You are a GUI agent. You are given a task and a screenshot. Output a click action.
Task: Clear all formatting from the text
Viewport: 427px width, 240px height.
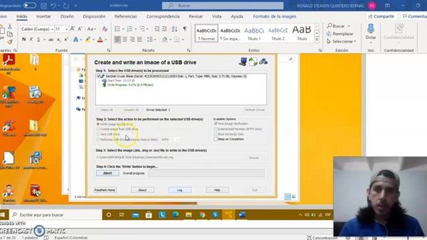[105, 29]
